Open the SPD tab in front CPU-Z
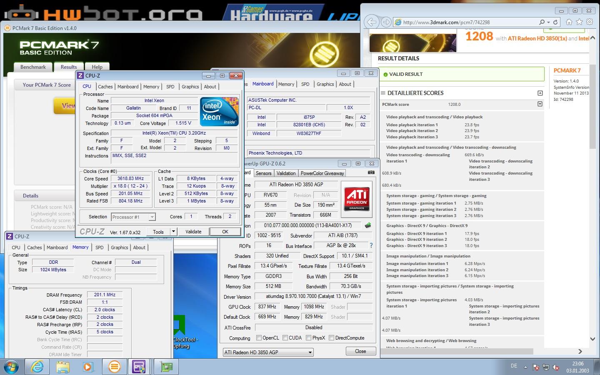600x375 pixels. pos(170,87)
